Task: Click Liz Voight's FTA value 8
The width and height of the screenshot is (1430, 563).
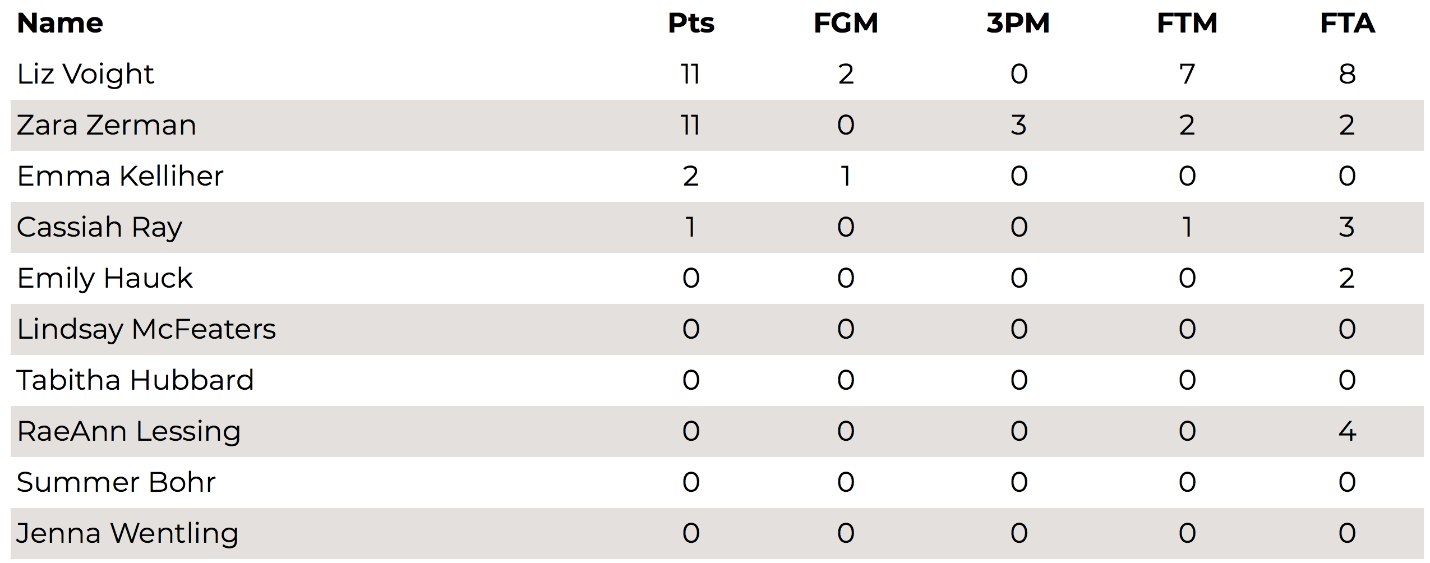Action: tap(1347, 74)
